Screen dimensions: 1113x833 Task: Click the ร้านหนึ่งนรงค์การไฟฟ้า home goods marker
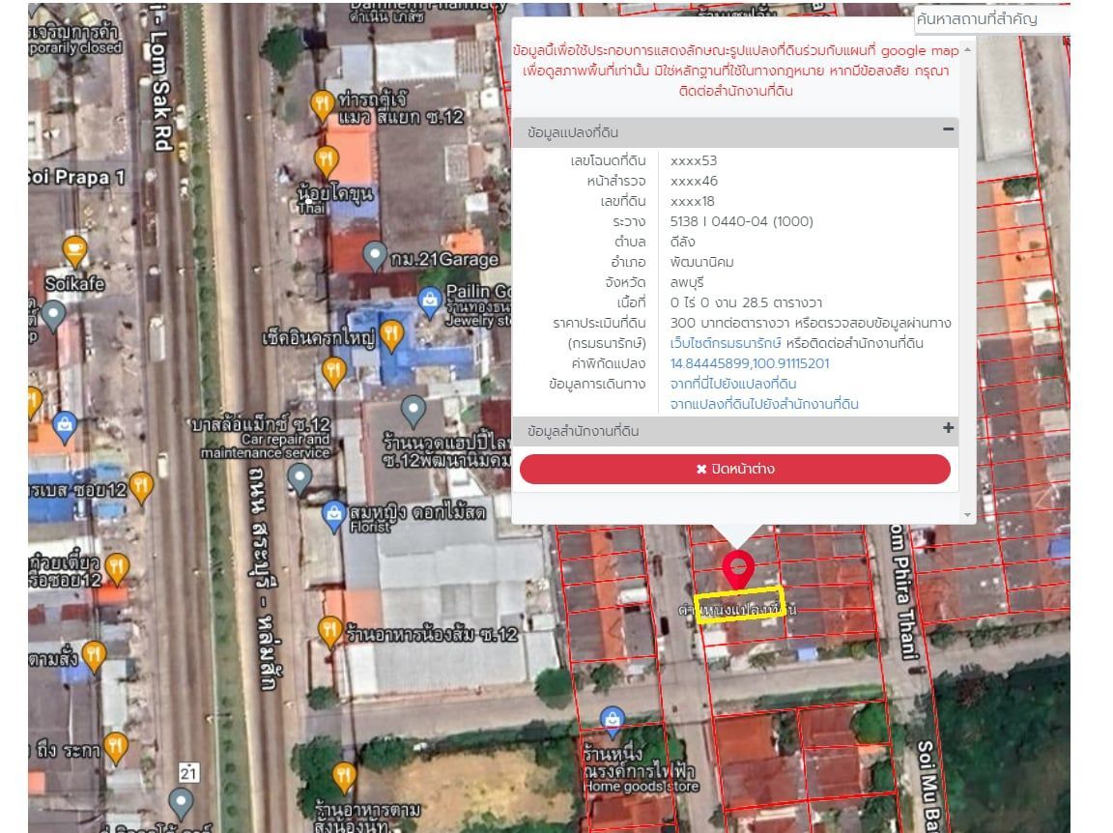(x=612, y=722)
